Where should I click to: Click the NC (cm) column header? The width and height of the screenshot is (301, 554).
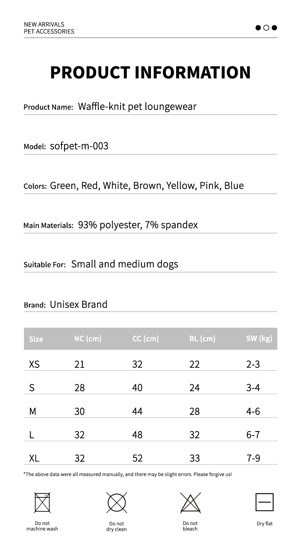click(88, 339)
